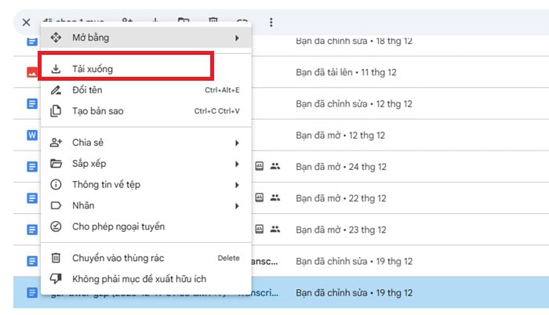
Task: Click the red image file icon
Action: click(x=32, y=72)
